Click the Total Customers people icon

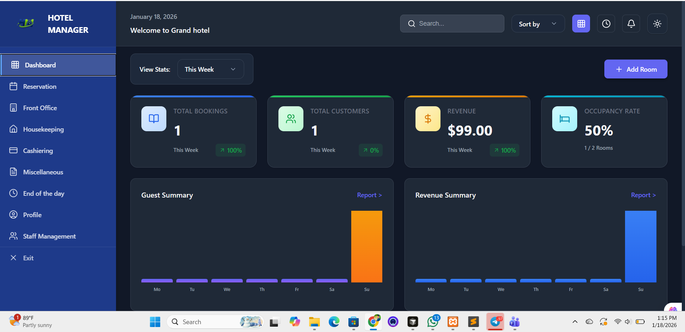[x=291, y=119]
